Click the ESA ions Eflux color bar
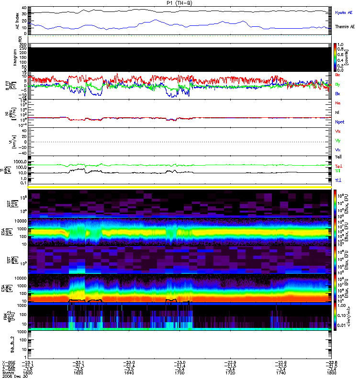 coord(335,232)
